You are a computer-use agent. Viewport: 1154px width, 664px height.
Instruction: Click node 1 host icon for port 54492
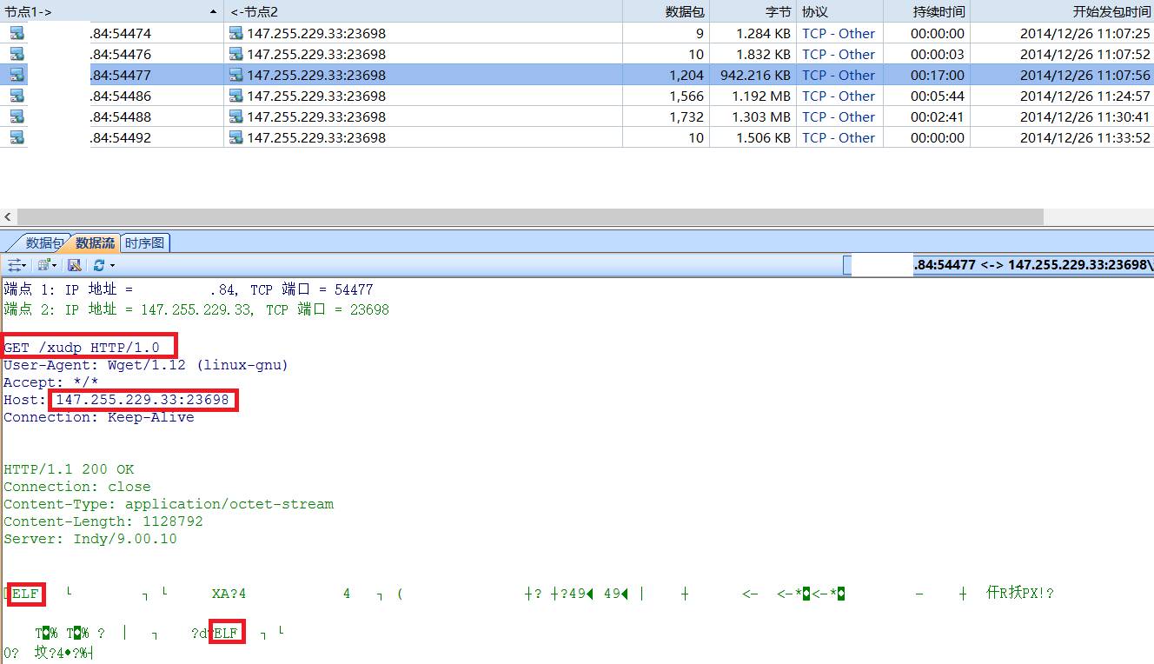17,137
